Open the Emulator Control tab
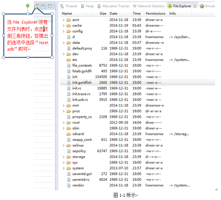The height and width of the screenshot is (200, 221). point(207,6)
